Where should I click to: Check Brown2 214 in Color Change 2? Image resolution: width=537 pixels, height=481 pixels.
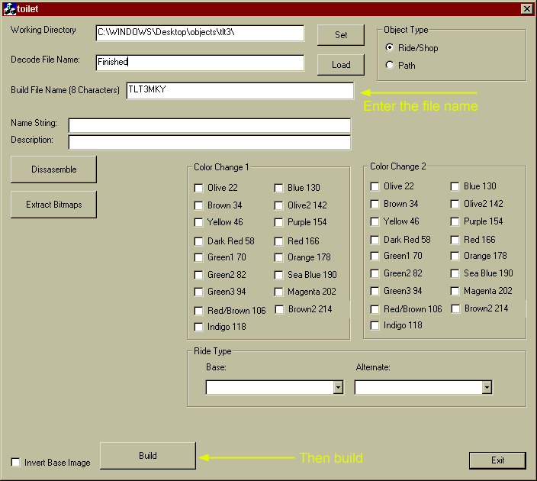(455, 309)
